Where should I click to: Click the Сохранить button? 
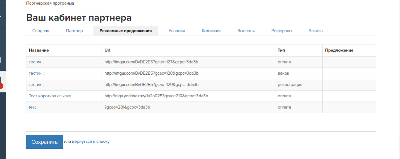tap(44, 142)
